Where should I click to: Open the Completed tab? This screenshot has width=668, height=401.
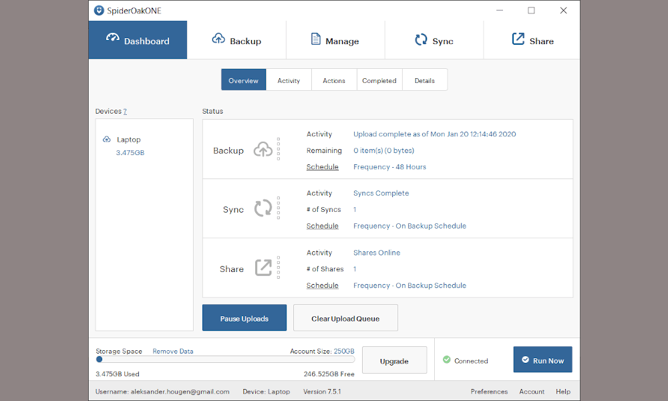379,80
